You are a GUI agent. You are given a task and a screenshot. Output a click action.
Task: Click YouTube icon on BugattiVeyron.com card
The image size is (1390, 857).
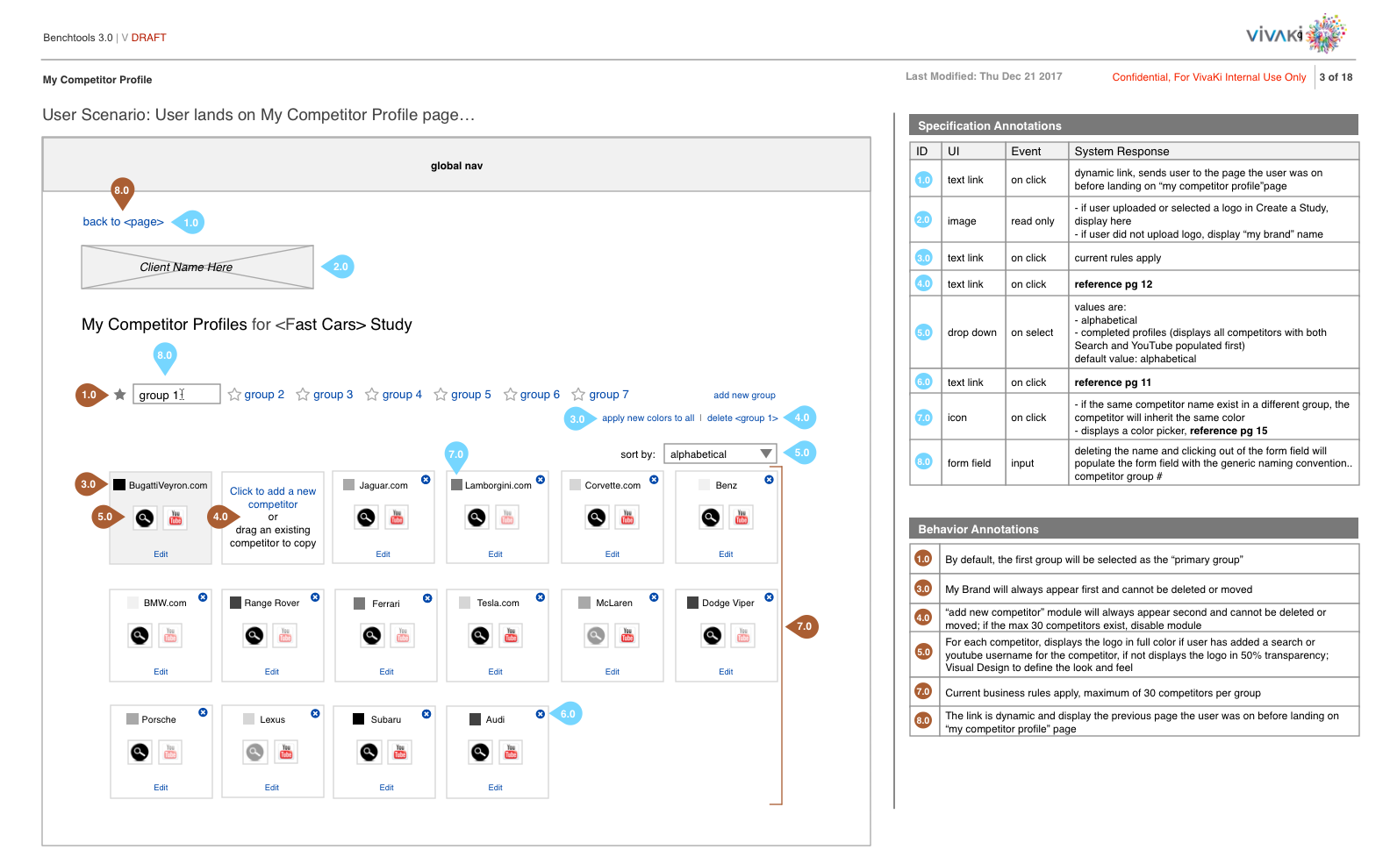coord(176,518)
